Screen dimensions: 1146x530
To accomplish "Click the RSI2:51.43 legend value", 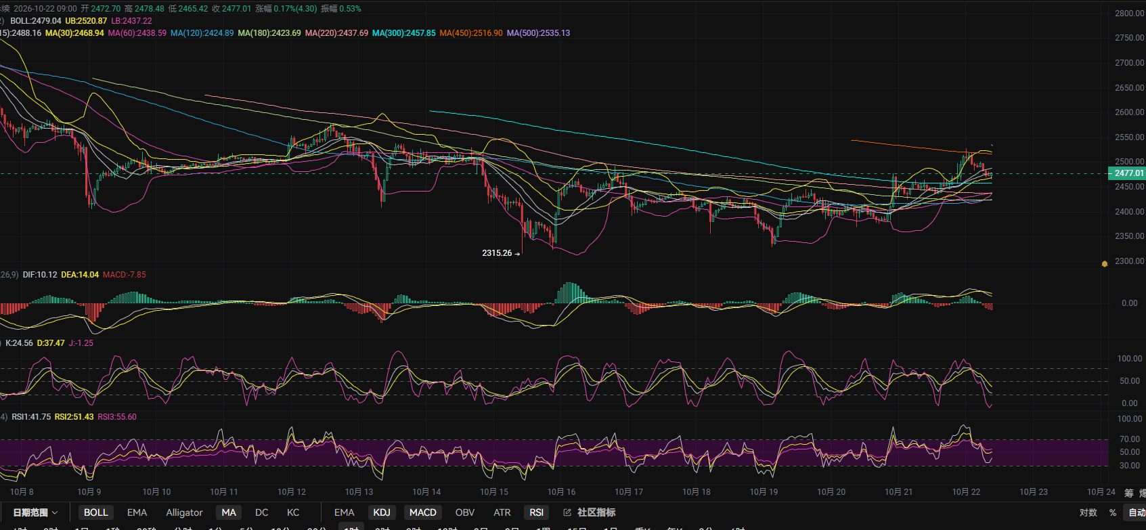I will click(x=74, y=417).
